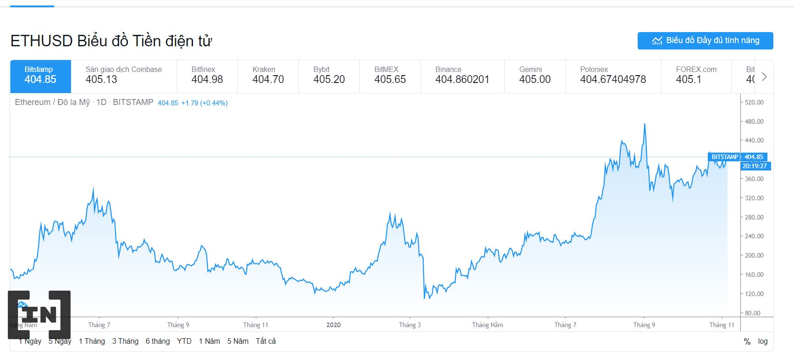Switch to the Binance tab

462,76
